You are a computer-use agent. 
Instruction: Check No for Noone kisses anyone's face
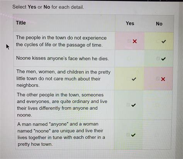158,59
